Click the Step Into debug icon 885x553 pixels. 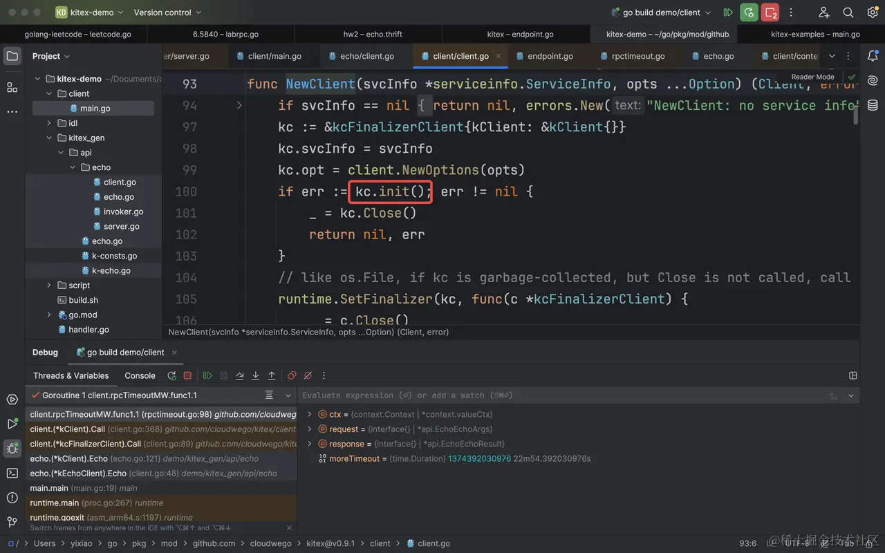tap(256, 375)
